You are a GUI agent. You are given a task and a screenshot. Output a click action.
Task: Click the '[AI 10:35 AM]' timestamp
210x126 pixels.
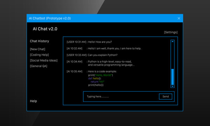75,71
